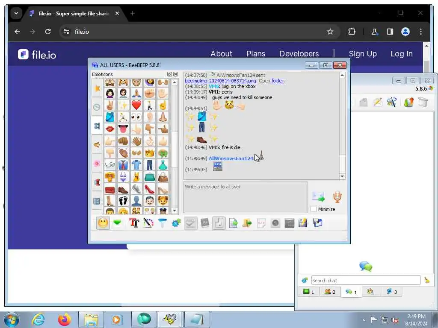
Task: Toggle the word completer button
Action: point(205,223)
